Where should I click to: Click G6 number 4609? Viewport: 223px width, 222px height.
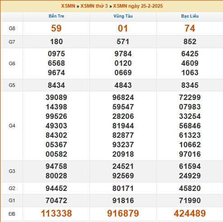pos(190,63)
